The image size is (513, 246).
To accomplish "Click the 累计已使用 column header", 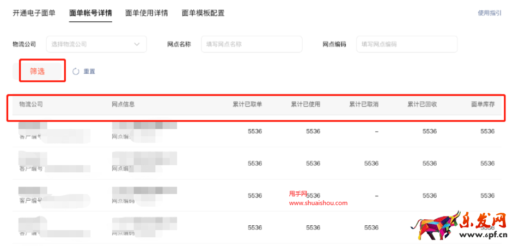I will [x=306, y=104].
